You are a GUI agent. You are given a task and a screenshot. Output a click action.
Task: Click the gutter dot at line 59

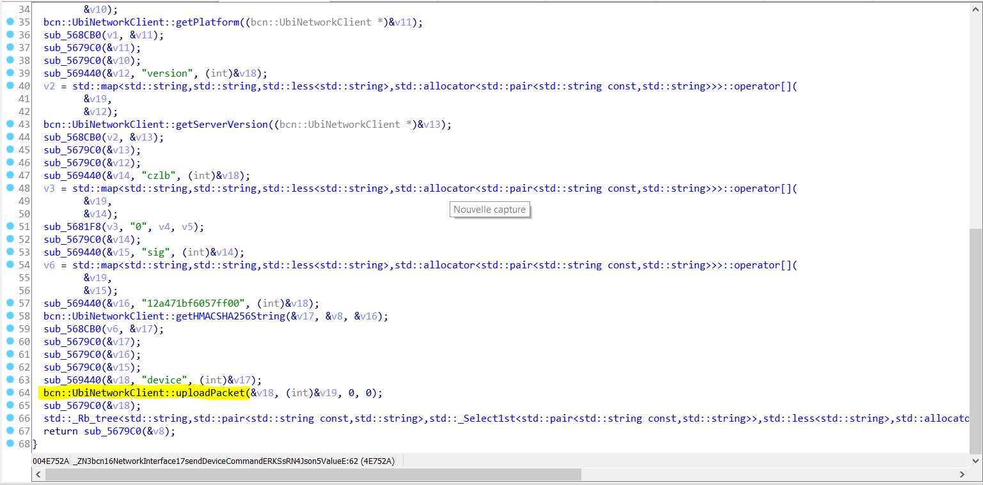pos(10,328)
